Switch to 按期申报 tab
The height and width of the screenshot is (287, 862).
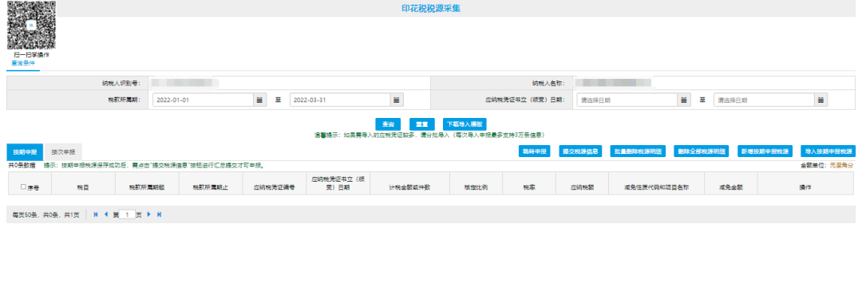pos(25,151)
